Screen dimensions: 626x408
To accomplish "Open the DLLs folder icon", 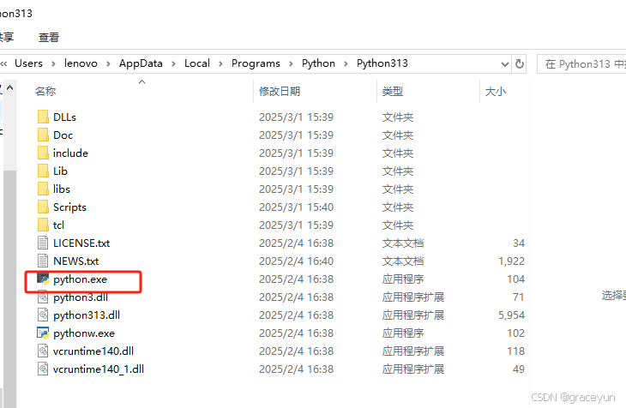I will point(43,117).
